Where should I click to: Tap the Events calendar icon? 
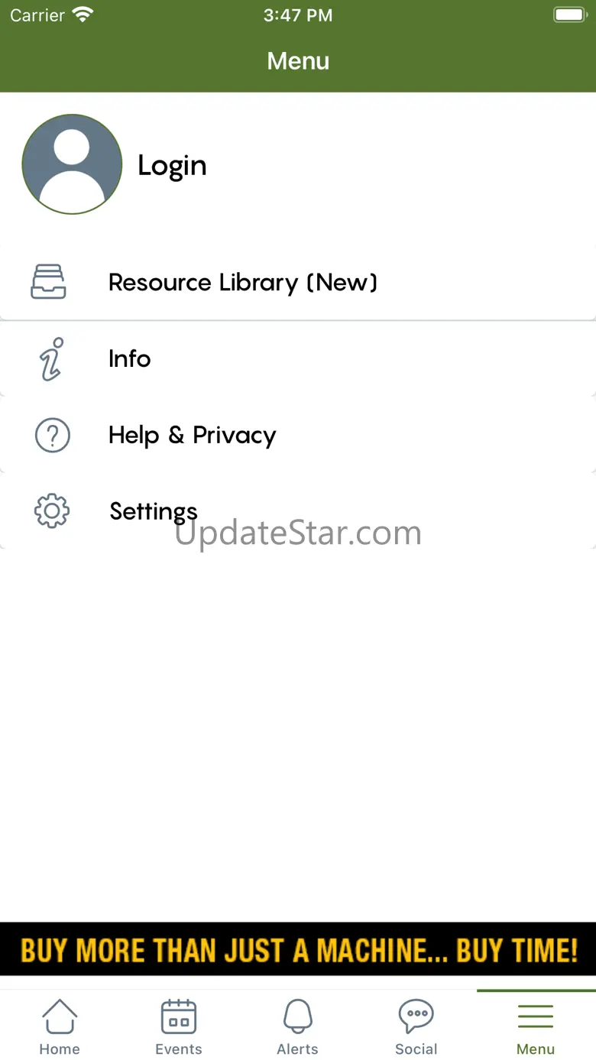[179, 1016]
